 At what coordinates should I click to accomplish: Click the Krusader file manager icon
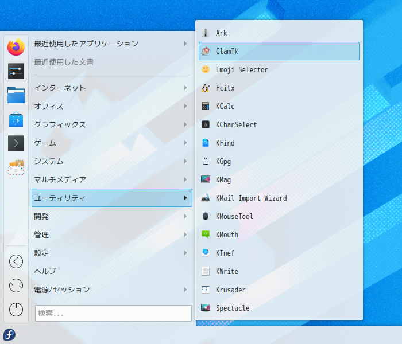pos(206,290)
